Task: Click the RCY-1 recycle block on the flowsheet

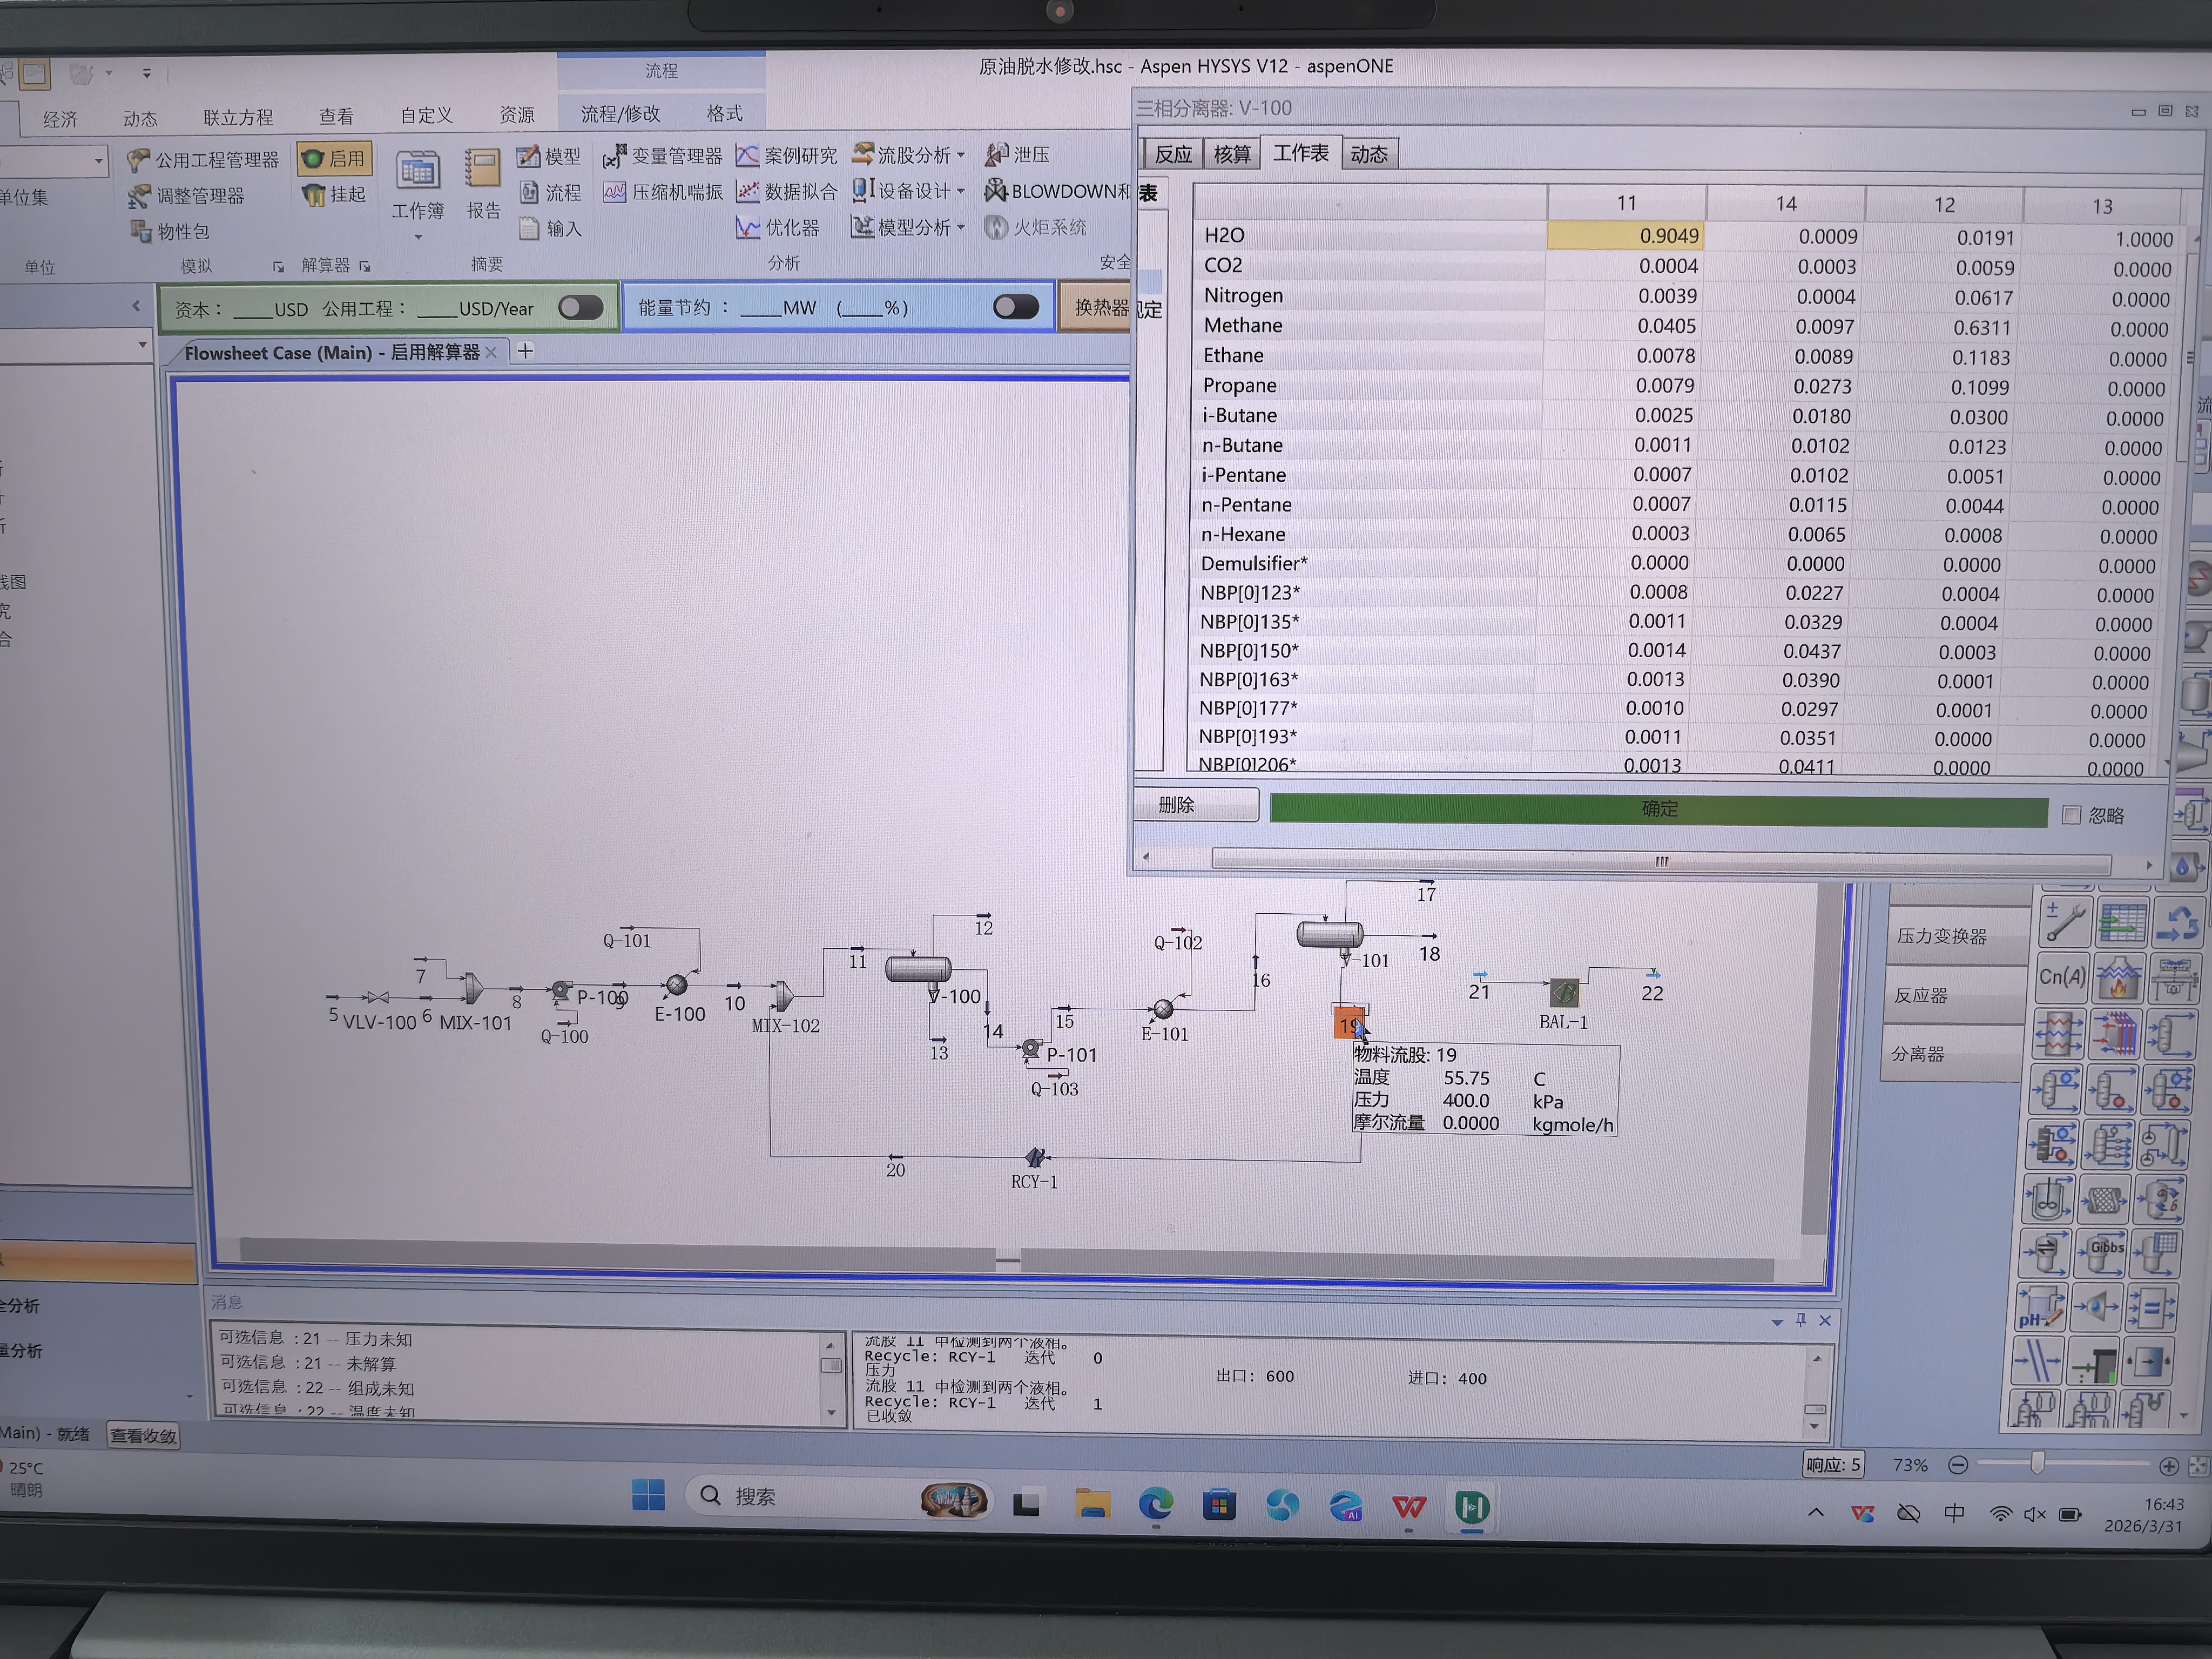Action: coord(1035,1158)
